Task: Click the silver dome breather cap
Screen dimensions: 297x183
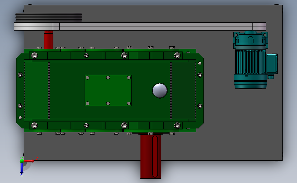Action: click(x=160, y=91)
